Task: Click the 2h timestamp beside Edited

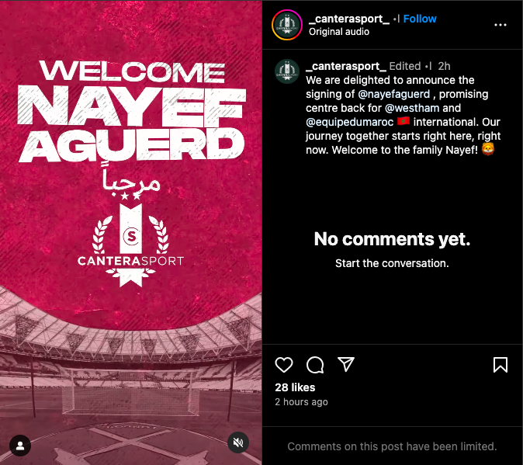Action: coord(444,67)
